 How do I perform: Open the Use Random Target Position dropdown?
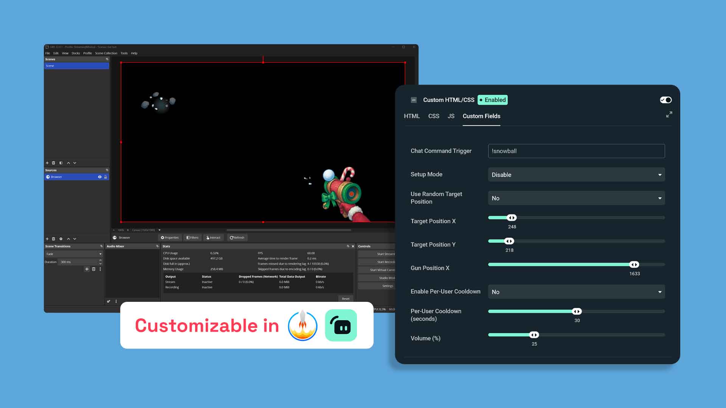[x=576, y=198]
